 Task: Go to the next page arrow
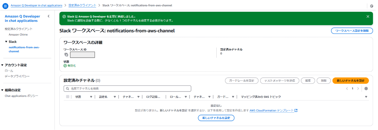point(358,88)
